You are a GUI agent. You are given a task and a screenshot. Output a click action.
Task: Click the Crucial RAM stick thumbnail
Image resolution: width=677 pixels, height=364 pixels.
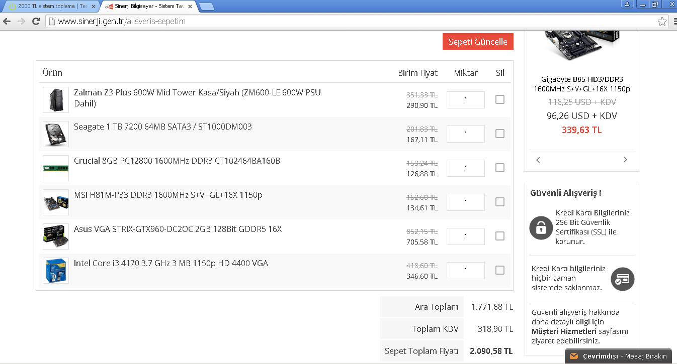[56, 168]
